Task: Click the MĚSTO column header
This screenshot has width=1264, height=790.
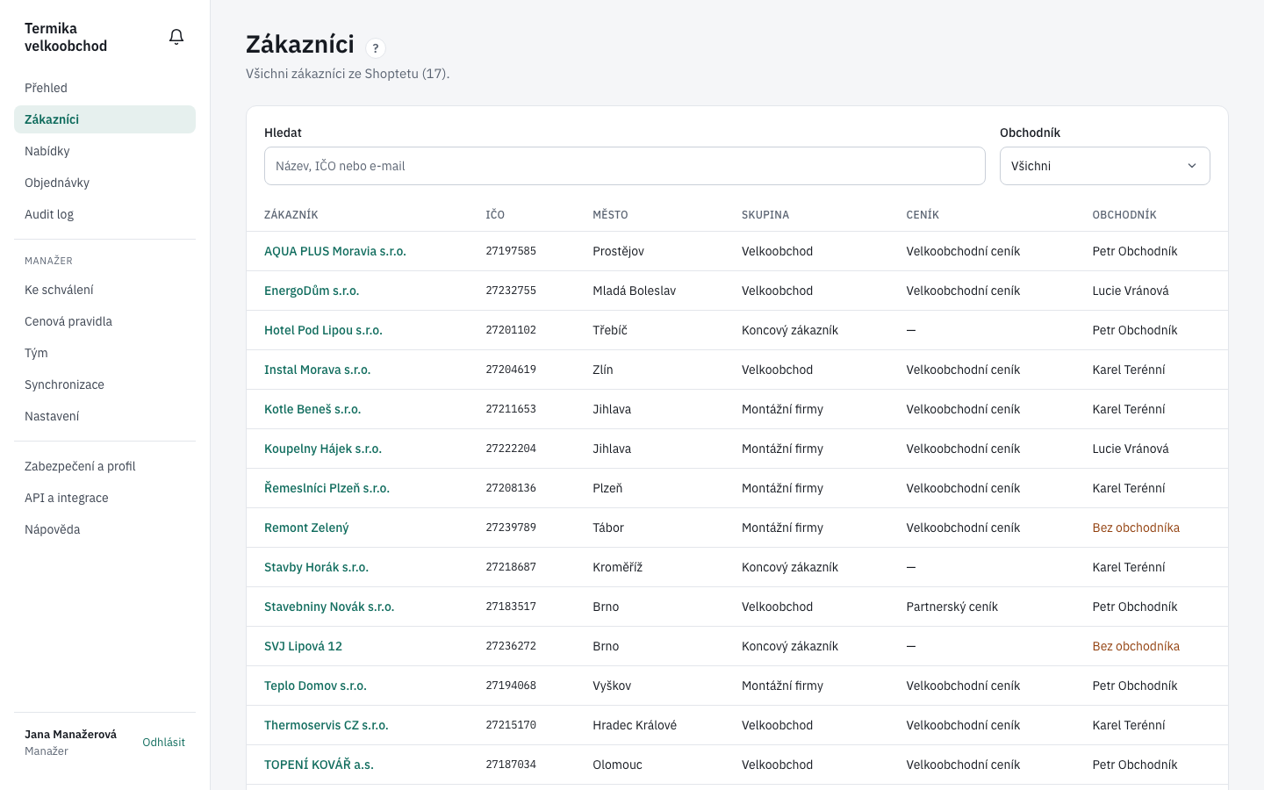Action: point(610,215)
